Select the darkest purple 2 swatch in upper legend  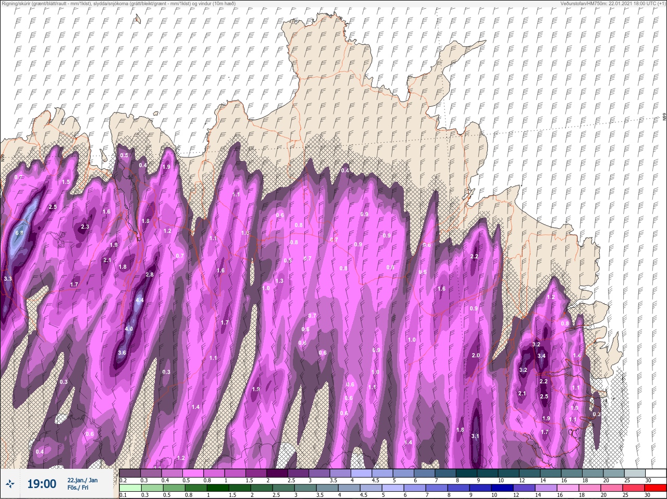click(277, 473)
